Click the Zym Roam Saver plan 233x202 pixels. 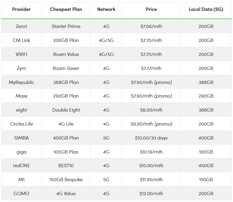[x=66, y=68]
